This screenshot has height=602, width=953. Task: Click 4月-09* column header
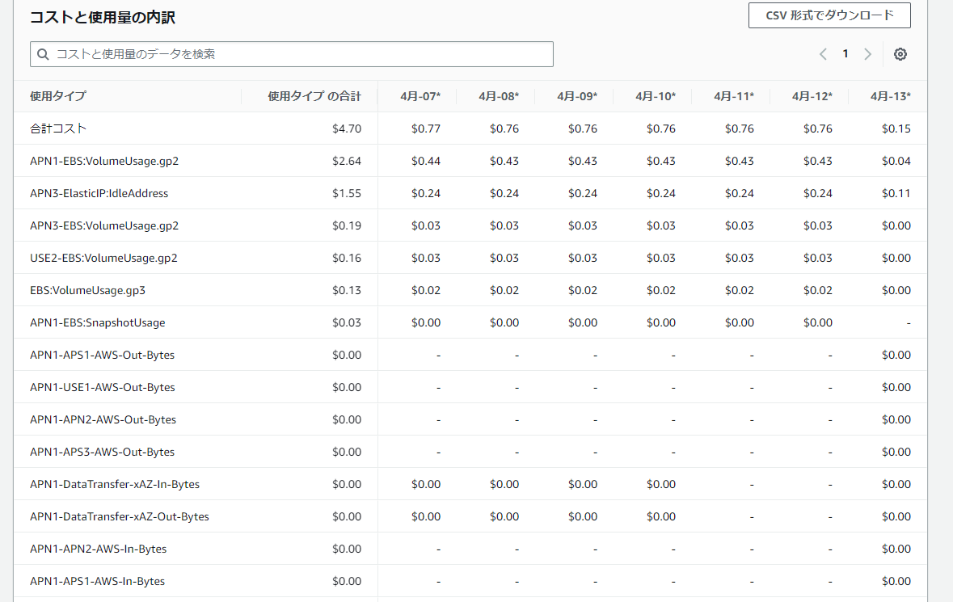(x=577, y=96)
